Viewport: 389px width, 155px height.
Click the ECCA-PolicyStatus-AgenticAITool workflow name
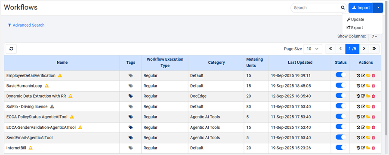tap(37, 117)
